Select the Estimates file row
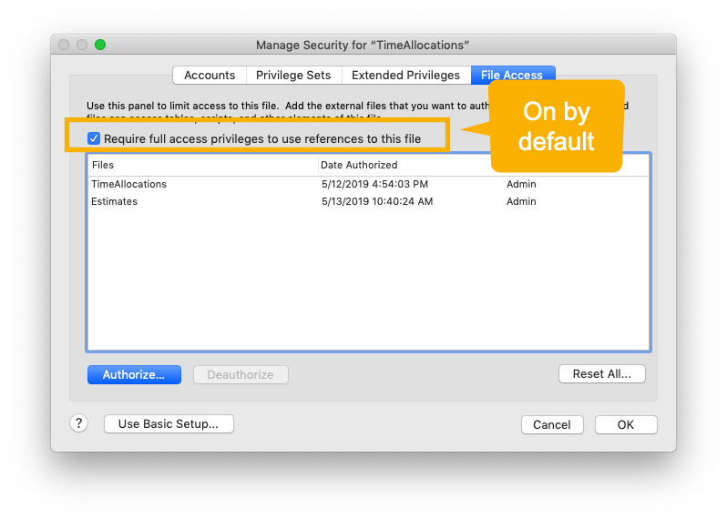 click(369, 201)
